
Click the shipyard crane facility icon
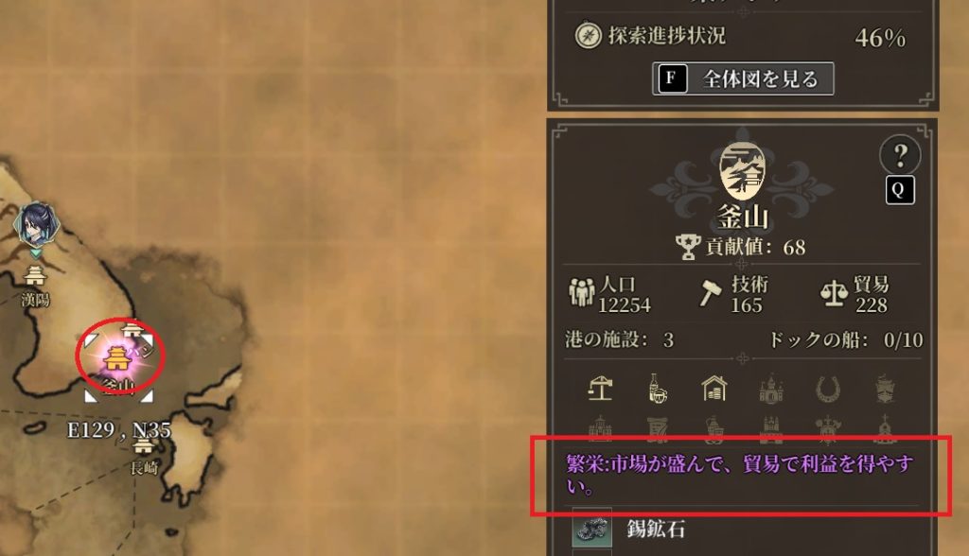pyautogui.click(x=600, y=390)
